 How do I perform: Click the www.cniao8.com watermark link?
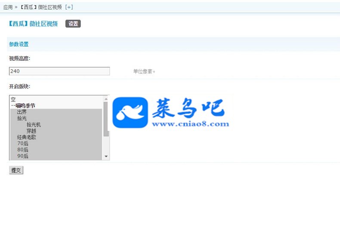(190, 124)
